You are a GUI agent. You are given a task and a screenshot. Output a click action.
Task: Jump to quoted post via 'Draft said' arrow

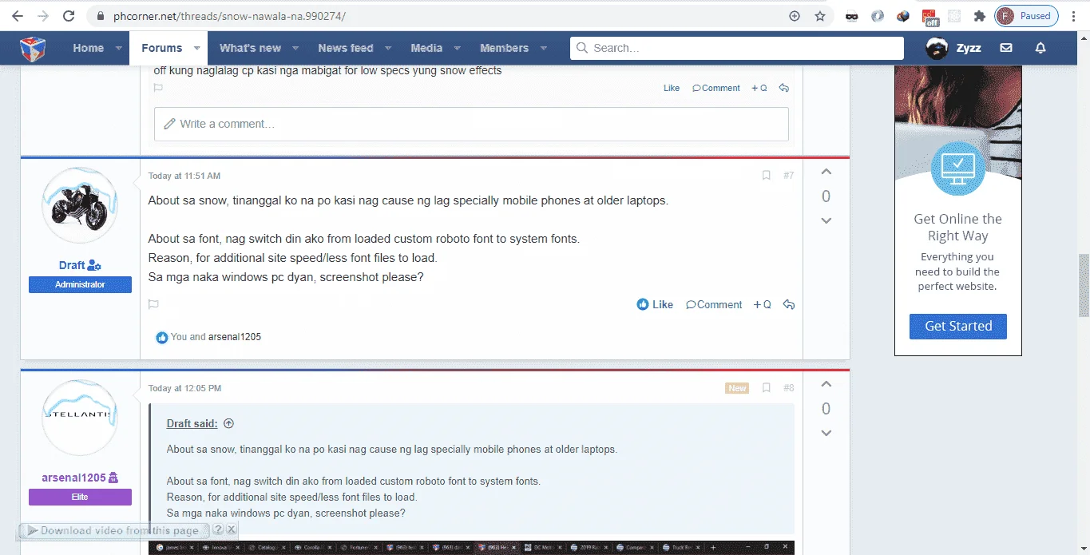(x=228, y=424)
